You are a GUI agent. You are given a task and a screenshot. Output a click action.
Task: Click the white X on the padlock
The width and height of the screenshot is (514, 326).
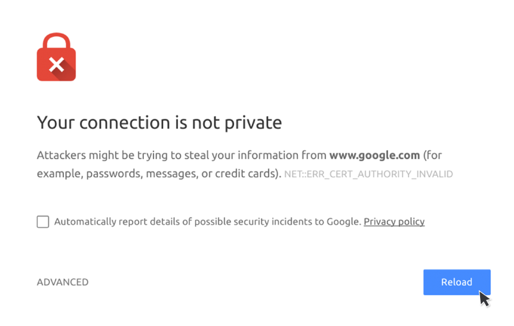coord(56,65)
